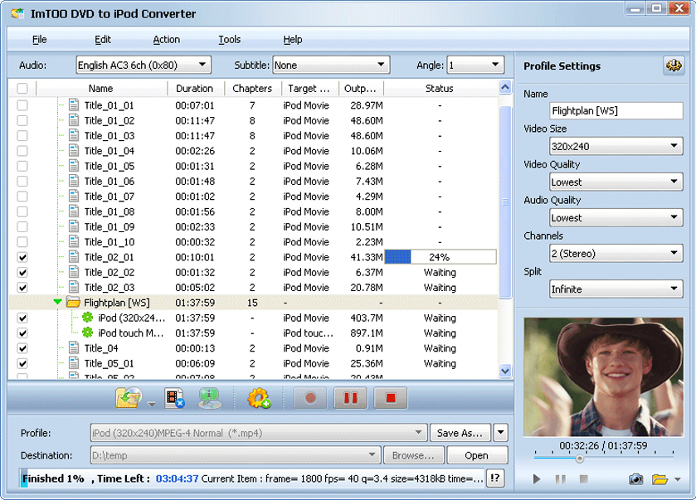Collapse the Flightplan [WS] tree node
The width and height of the screenshot is (696, 500).
(57, 303)
